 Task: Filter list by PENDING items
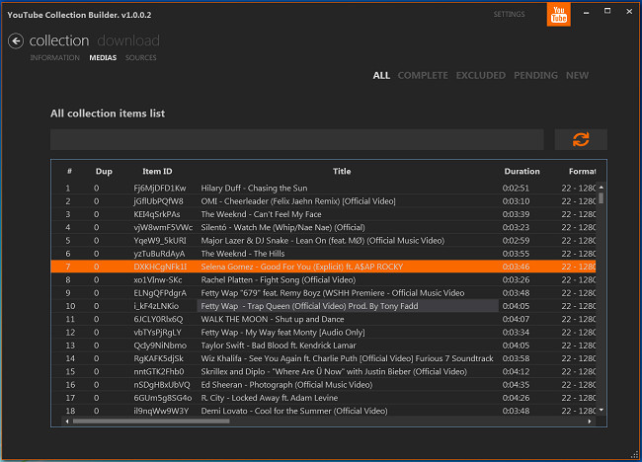[x=535, y=76]
